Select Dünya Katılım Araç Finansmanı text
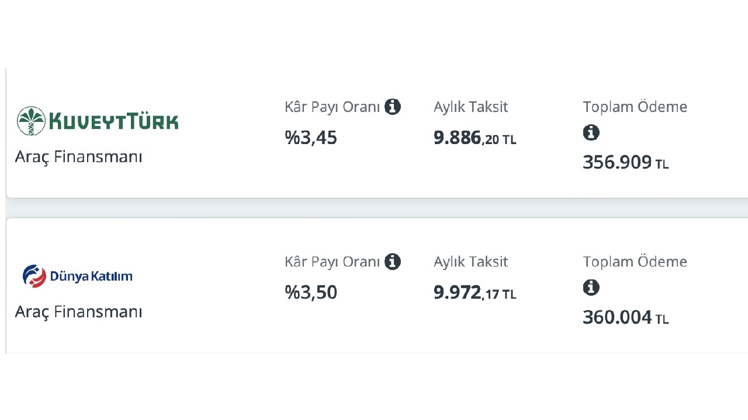This screenshot has width=748, height=420. [79, 311]
